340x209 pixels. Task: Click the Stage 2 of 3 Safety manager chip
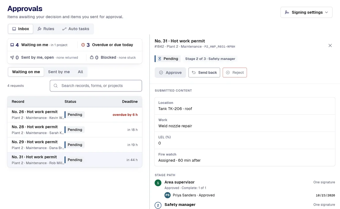[210, 59]
